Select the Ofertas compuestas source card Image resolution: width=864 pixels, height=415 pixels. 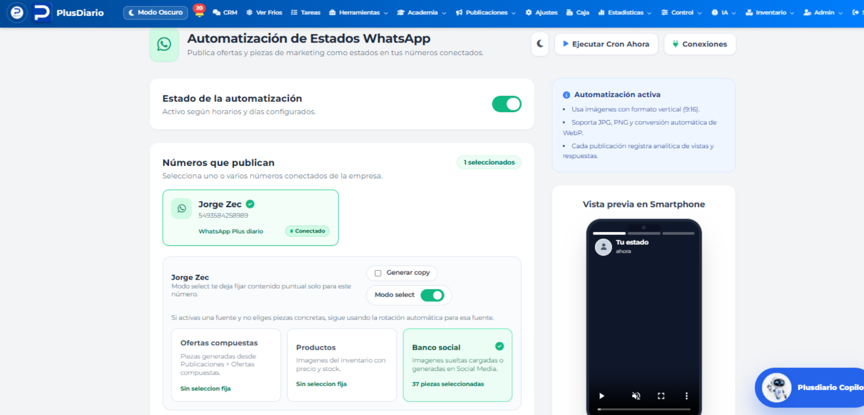[x=226, y=365]
